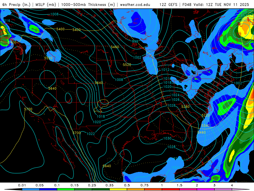Pick the dark green 0.25–0.35 legend swatch

[x=101, y=189]
